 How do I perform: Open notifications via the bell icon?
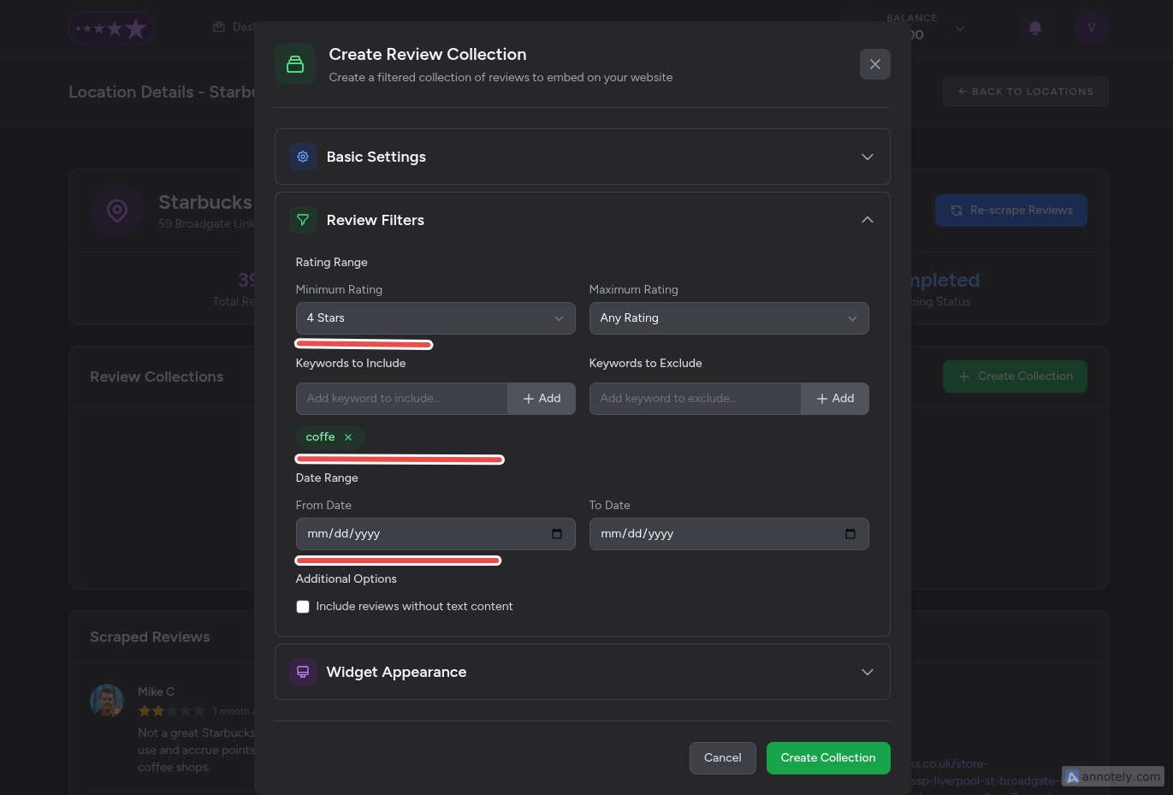point(1034,28)
